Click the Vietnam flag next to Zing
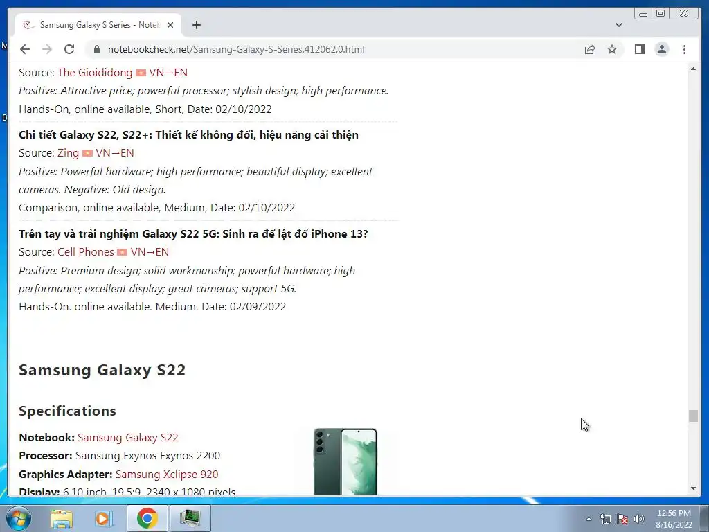 click(x=87, y=153)
